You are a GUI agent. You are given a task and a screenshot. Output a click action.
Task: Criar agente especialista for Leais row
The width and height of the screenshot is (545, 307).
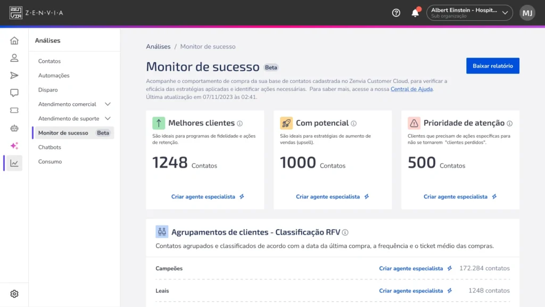415,291
